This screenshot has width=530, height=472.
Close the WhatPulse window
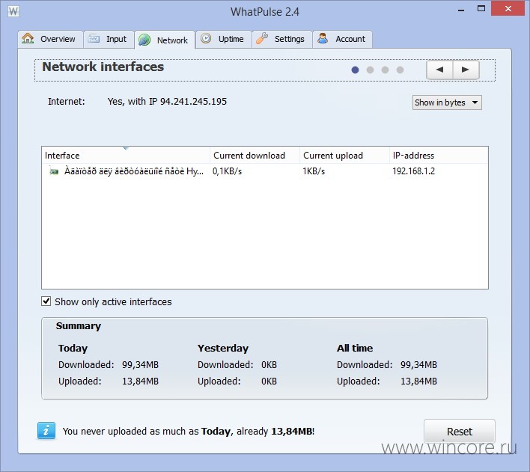click(508, 8)
